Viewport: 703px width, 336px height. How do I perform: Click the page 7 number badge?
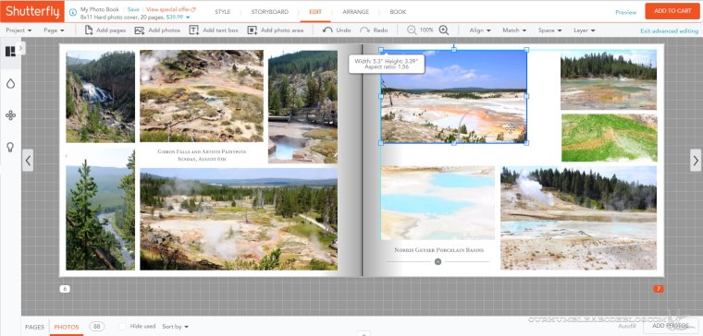[659, 289]
